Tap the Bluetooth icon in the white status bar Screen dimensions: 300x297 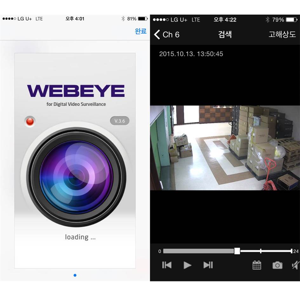[123, 19]
